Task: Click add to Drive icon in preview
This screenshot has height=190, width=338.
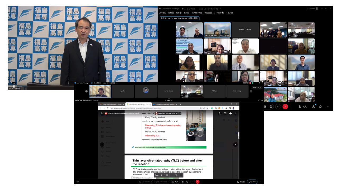Action: [220, 113]
